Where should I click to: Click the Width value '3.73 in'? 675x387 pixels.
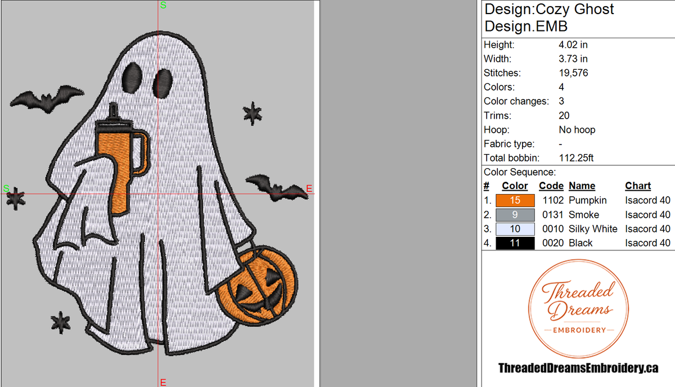(x=573, y=58)
